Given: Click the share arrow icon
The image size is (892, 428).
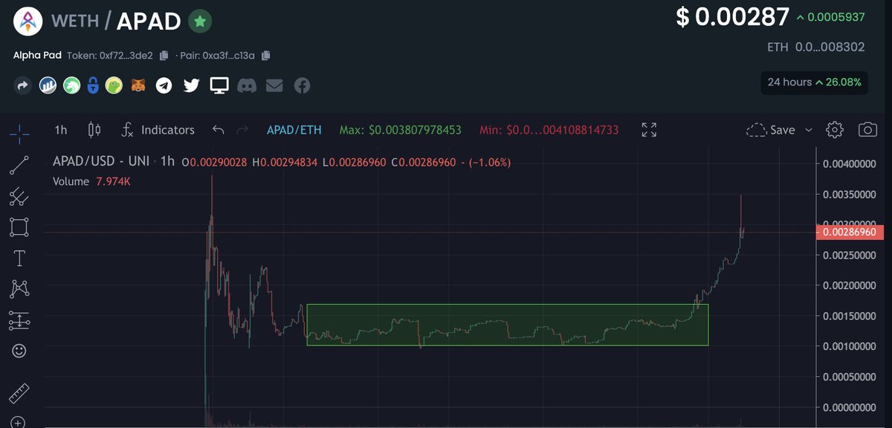Looking at the screenshot, I should 22,85.
